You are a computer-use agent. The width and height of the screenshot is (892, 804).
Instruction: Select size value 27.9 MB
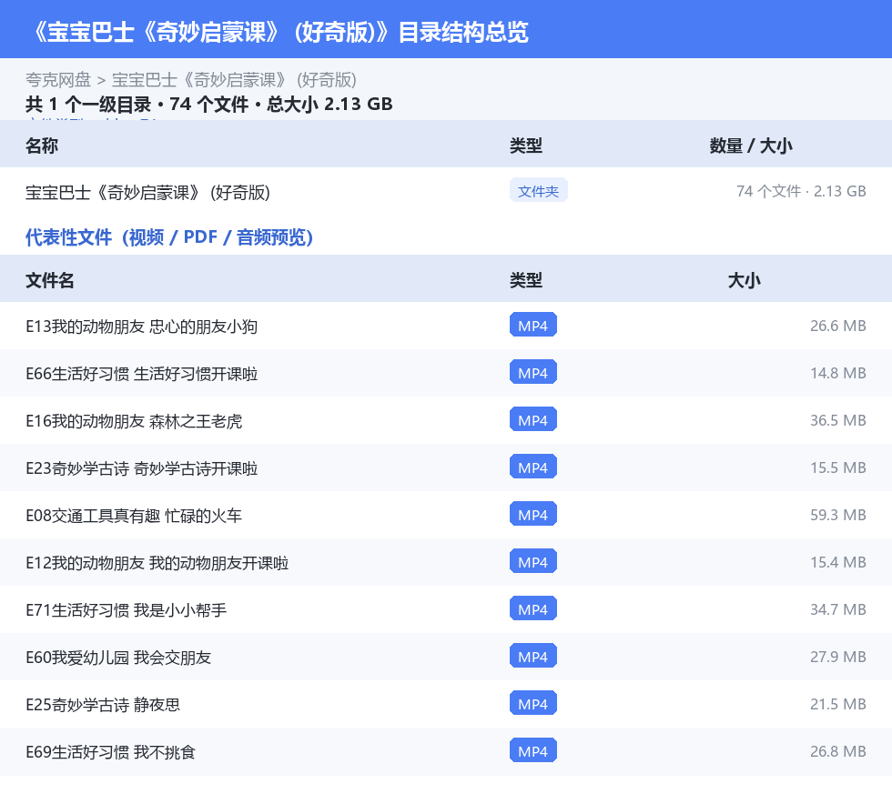tap(838, 656)
